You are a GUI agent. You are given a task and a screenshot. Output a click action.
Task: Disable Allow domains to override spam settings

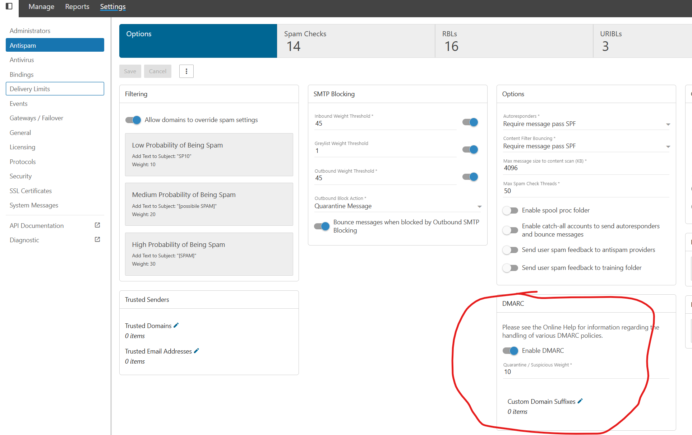(x=133, y=120)
